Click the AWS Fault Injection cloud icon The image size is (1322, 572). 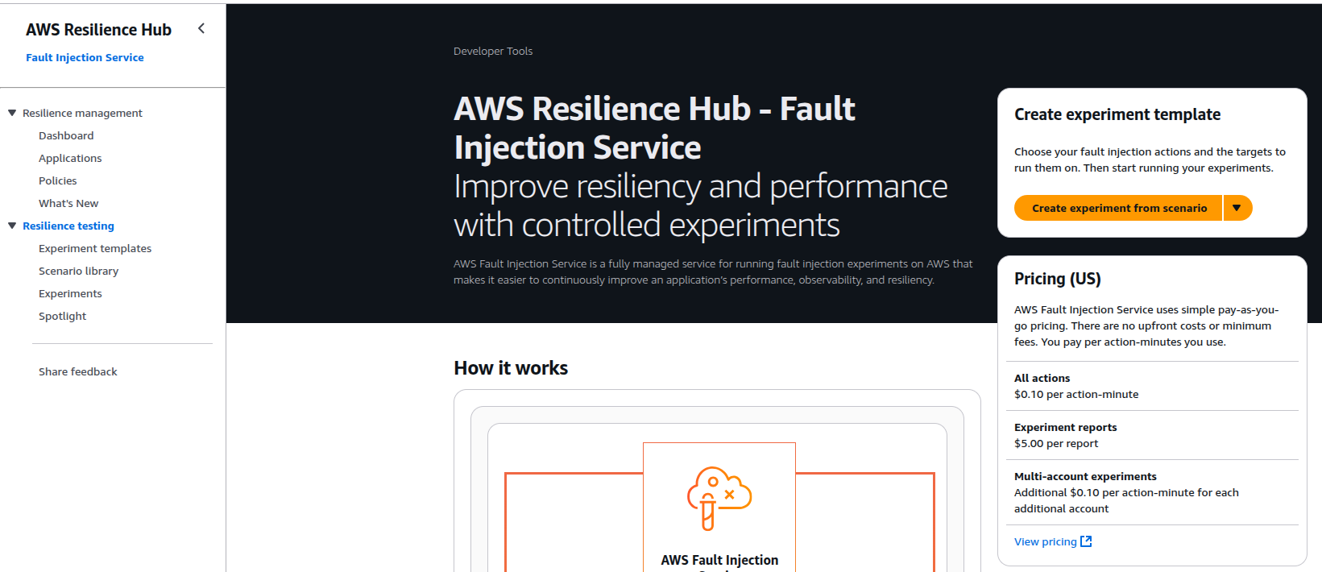(719, 499)
